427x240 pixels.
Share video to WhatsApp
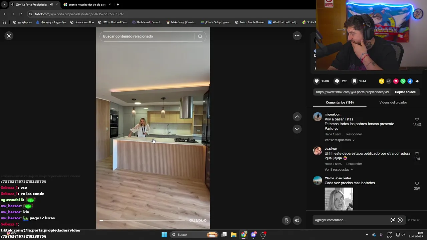point(403,81)
